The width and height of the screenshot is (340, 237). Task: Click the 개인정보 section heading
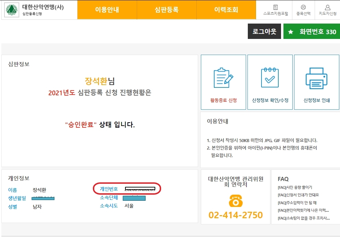coord(19,178)
